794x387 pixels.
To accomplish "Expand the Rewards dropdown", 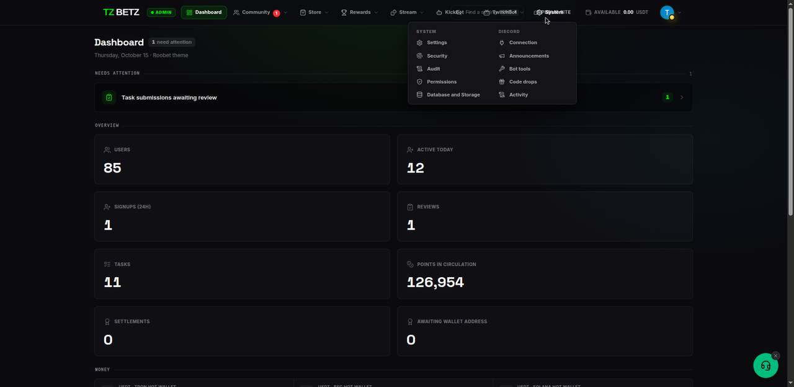I will [359, 12].
